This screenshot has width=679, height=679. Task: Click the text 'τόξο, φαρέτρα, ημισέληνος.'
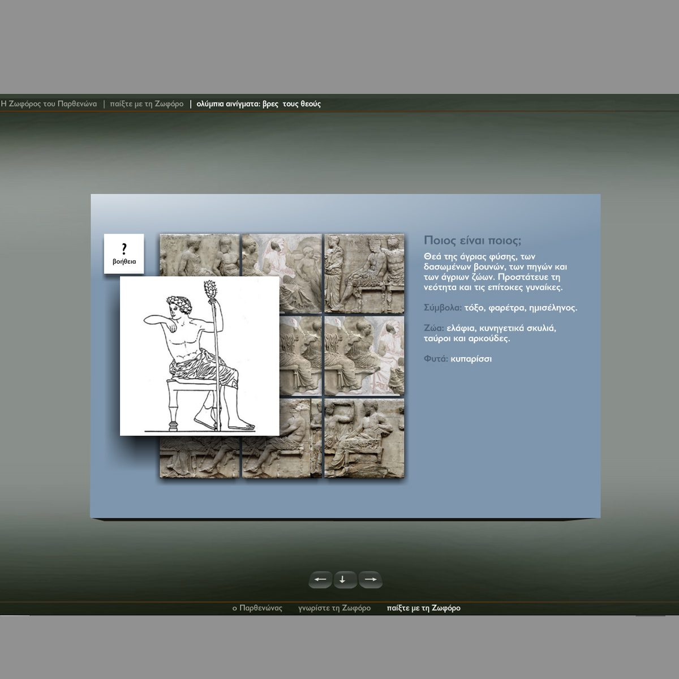(521, 308)
